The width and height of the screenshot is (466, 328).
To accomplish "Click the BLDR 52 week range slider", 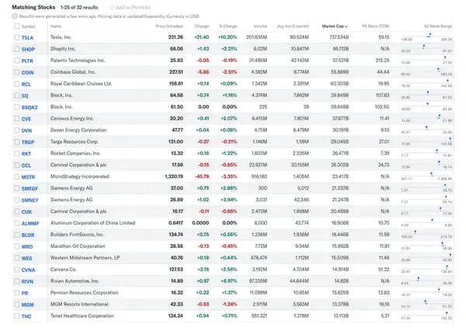I will coord(426,234).
